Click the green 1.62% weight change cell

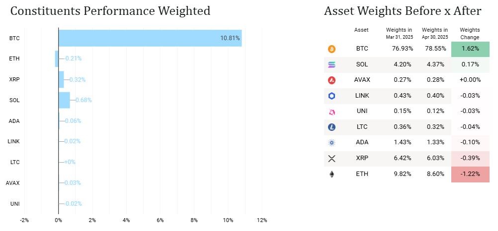click(470, 49)
